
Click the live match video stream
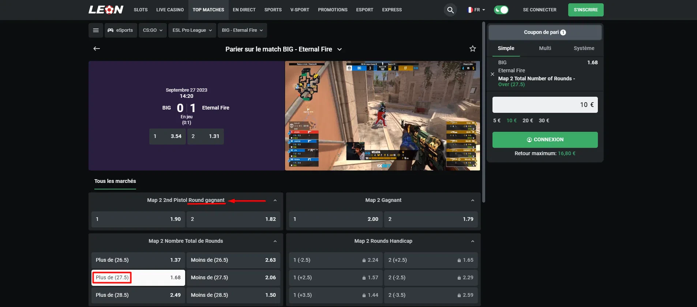pos(382,116)
